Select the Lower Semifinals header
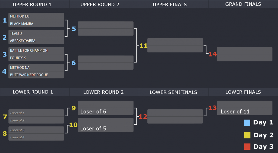This screenshot has height=153, width=278. (x=173, y=92)
